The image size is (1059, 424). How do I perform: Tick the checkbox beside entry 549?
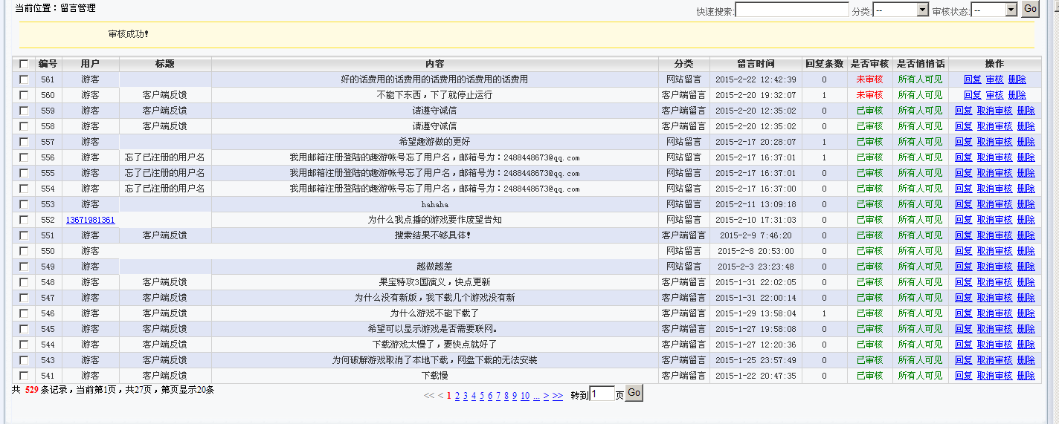tap(25, 267)
